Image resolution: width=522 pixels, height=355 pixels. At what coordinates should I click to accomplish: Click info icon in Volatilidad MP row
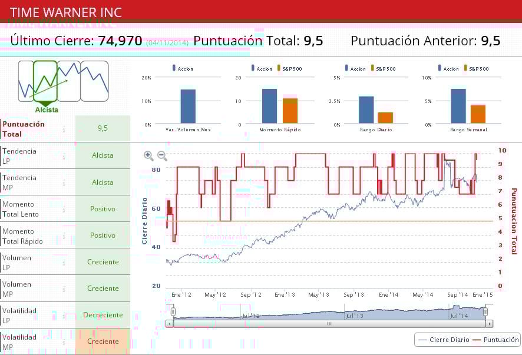(x=64, y=342)
